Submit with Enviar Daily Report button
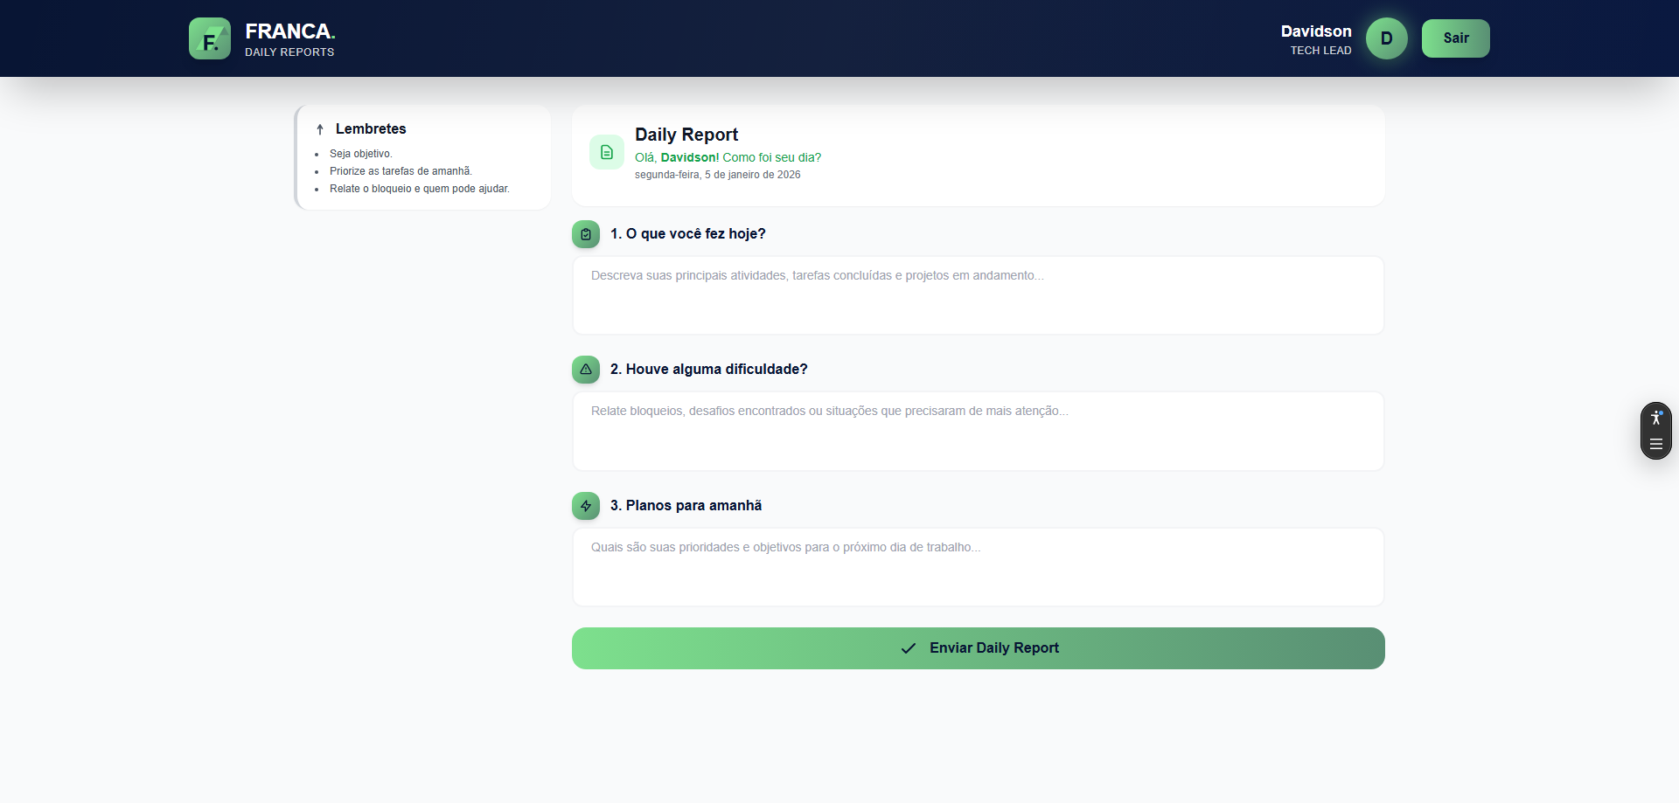The width and height of the screenshot is (1679, 803). (x=978, y=648)
